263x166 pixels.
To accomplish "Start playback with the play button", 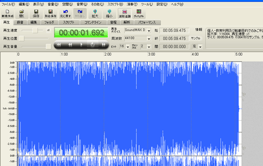I will (82, 45).
